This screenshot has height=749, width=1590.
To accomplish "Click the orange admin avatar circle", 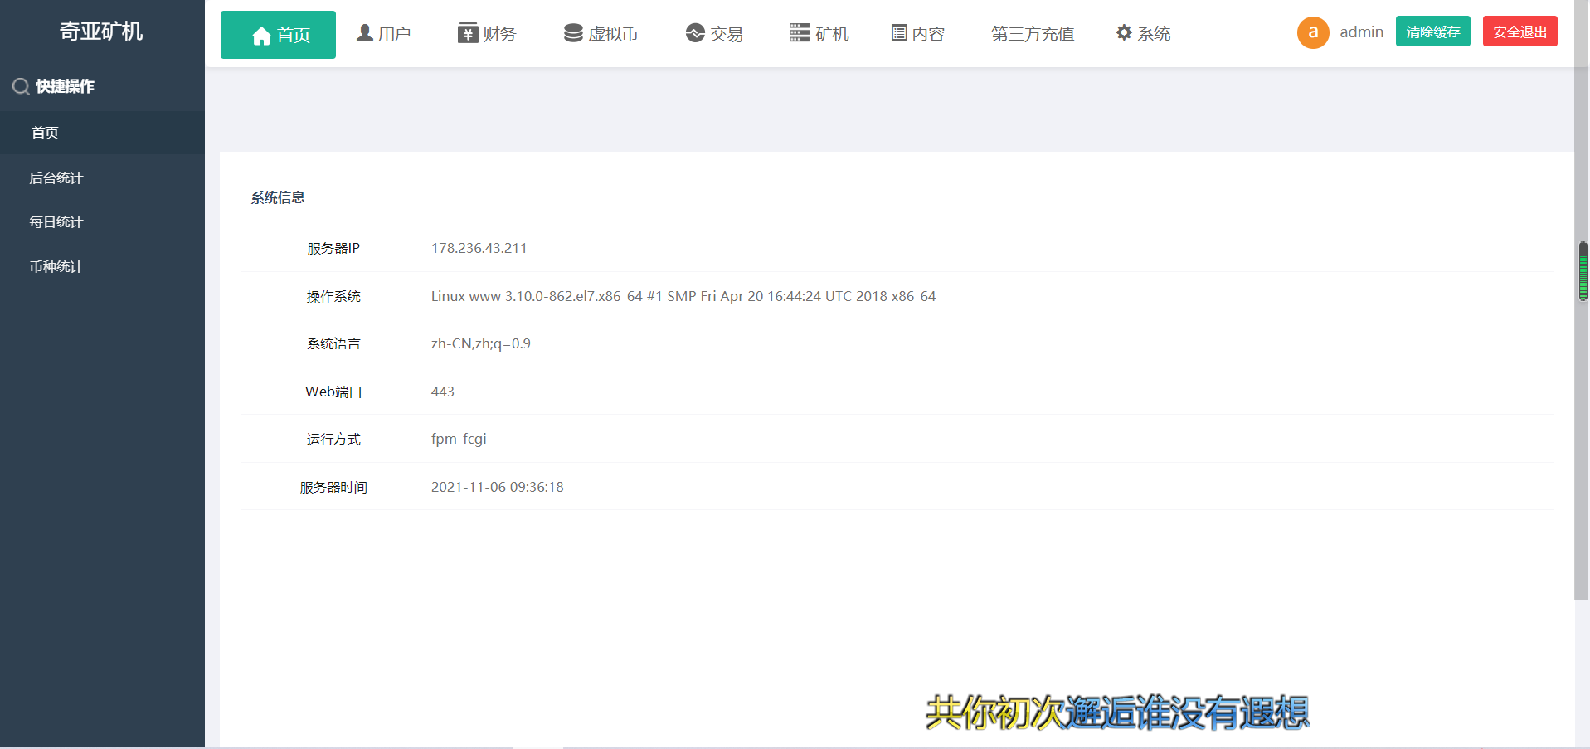I will tap(1313, 32).
